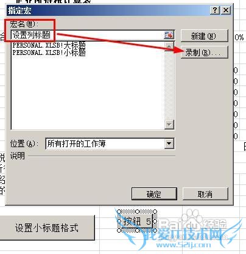Click the 新建(N) button

point(205,36)
